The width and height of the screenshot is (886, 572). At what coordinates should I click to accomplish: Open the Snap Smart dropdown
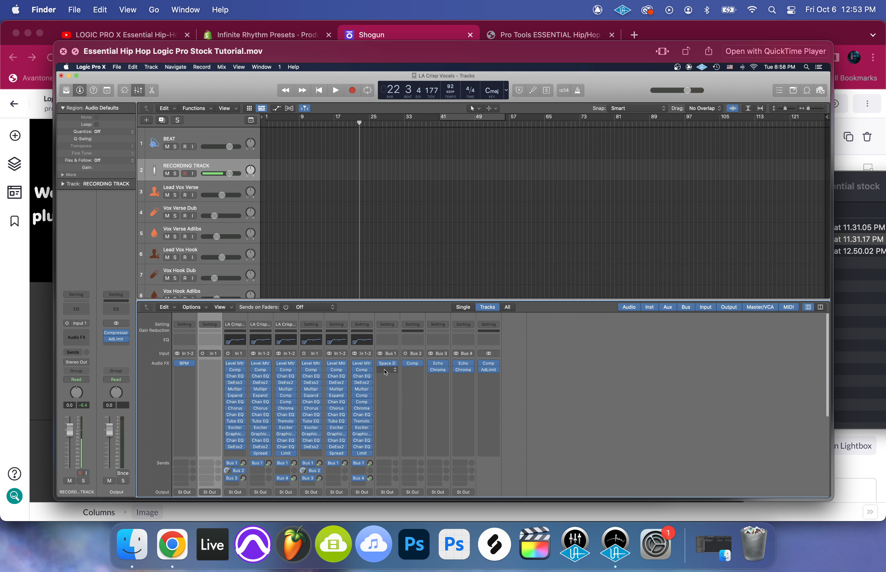click(637, 108)
